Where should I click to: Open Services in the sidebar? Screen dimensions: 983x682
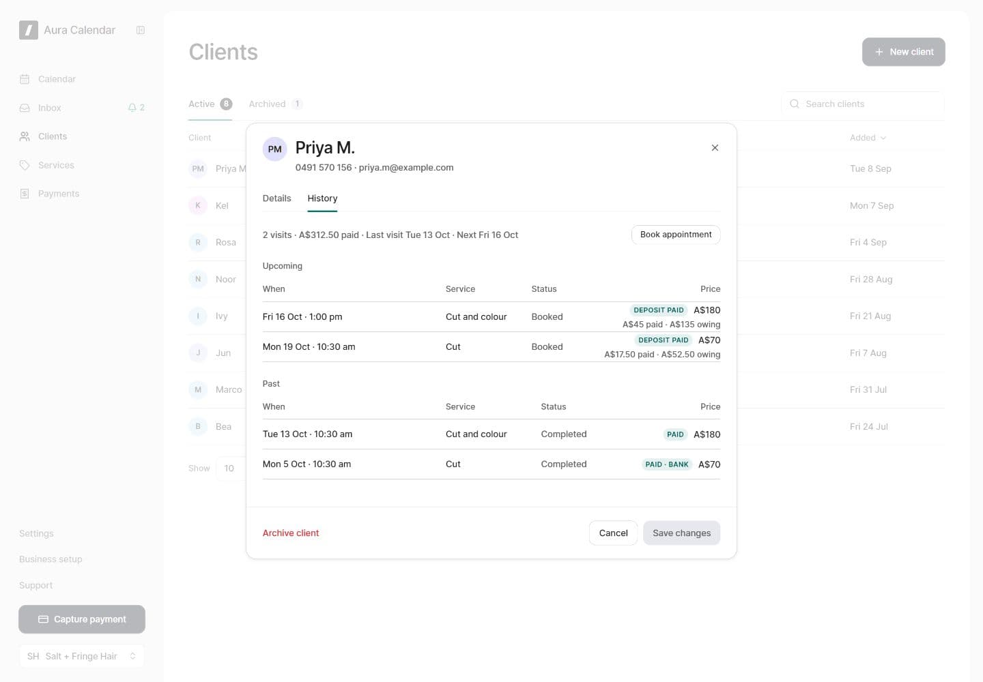tap(82, 165)
